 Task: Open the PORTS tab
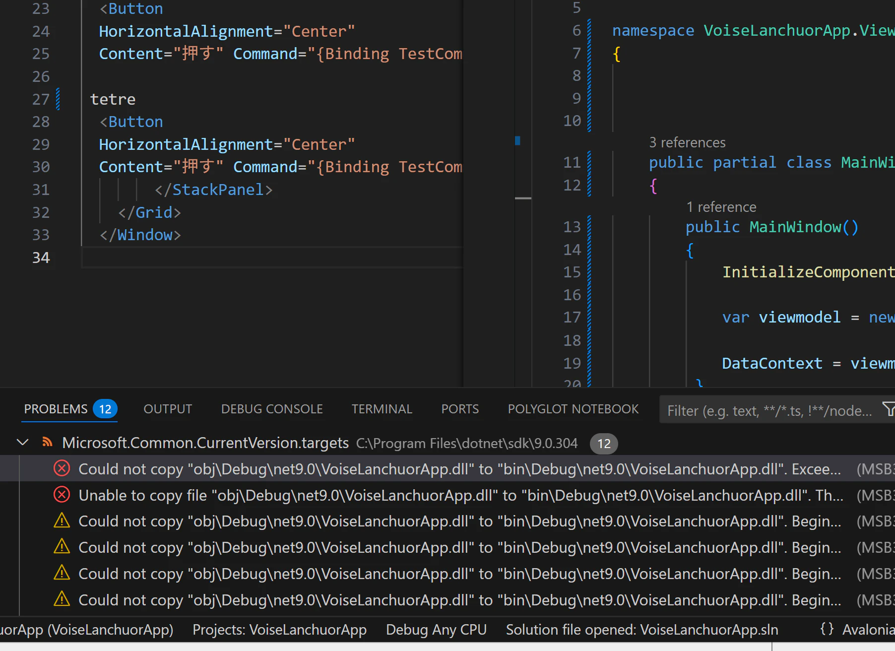coord(460,409)
